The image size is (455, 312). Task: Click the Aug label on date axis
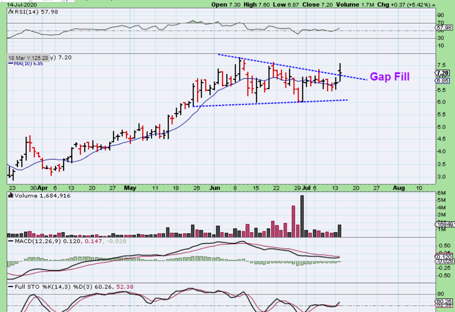pyautogui.click(x=399, y=188)
